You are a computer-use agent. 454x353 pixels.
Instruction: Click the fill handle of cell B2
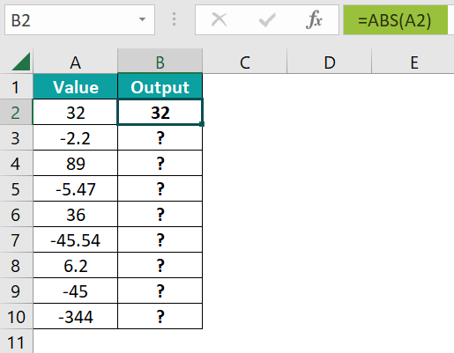click(x=202, y=124)
